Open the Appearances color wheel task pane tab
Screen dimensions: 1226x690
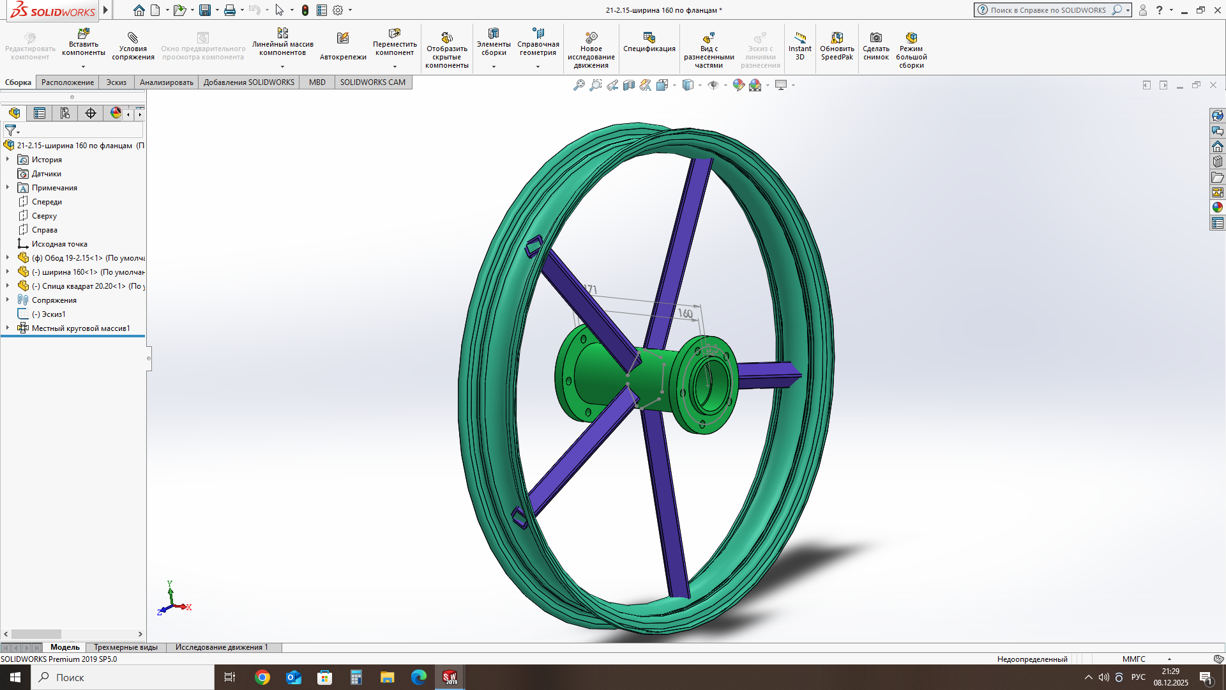[x=1218, y=208]
